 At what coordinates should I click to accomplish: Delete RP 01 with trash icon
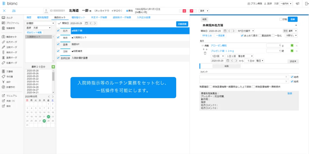205,53
